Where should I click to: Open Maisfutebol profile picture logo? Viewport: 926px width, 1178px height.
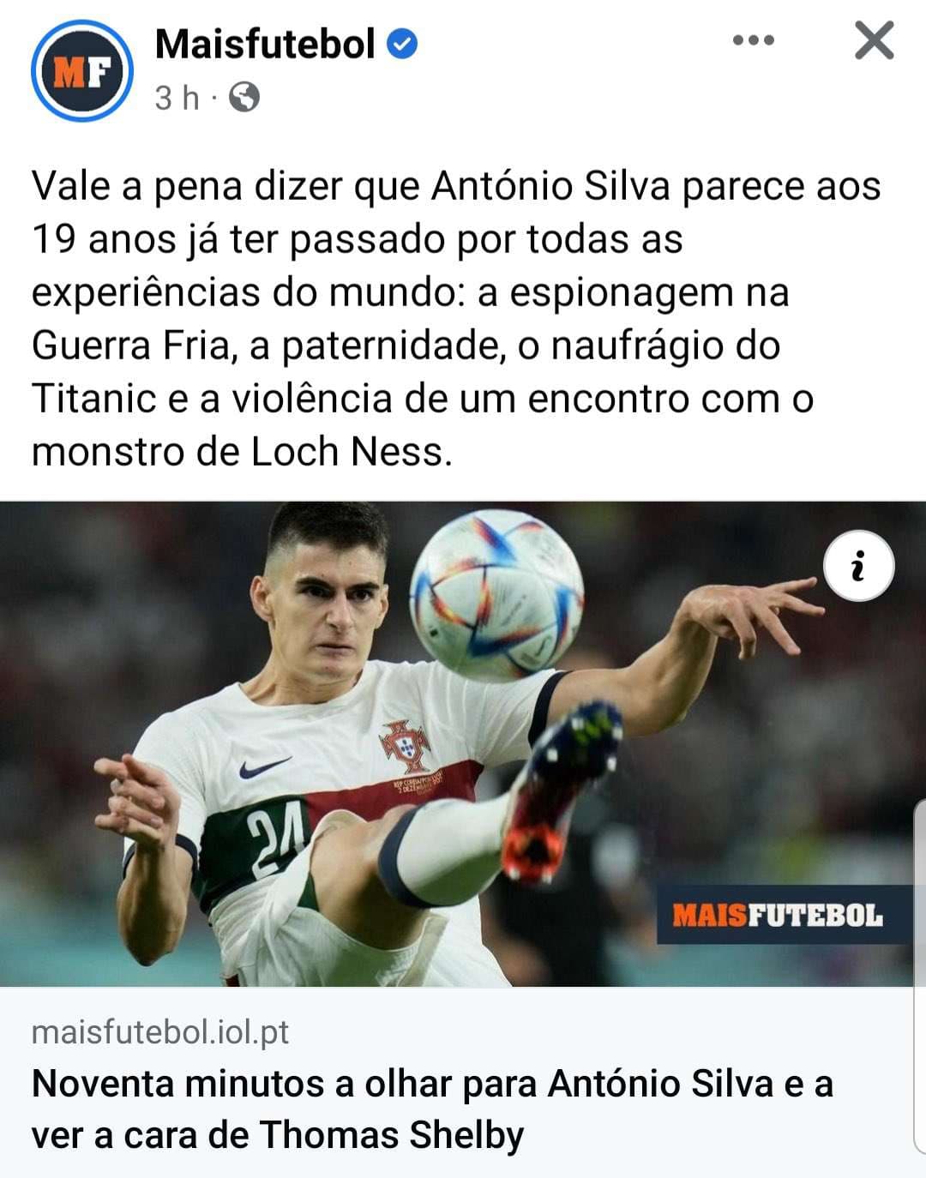click(82, 71)
